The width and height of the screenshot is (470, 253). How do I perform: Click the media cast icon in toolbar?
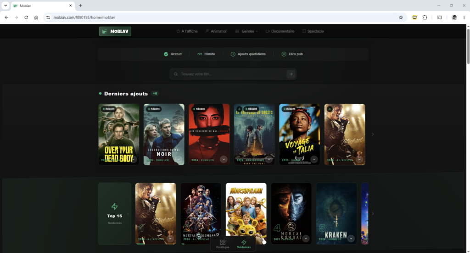tap(439, 17)
